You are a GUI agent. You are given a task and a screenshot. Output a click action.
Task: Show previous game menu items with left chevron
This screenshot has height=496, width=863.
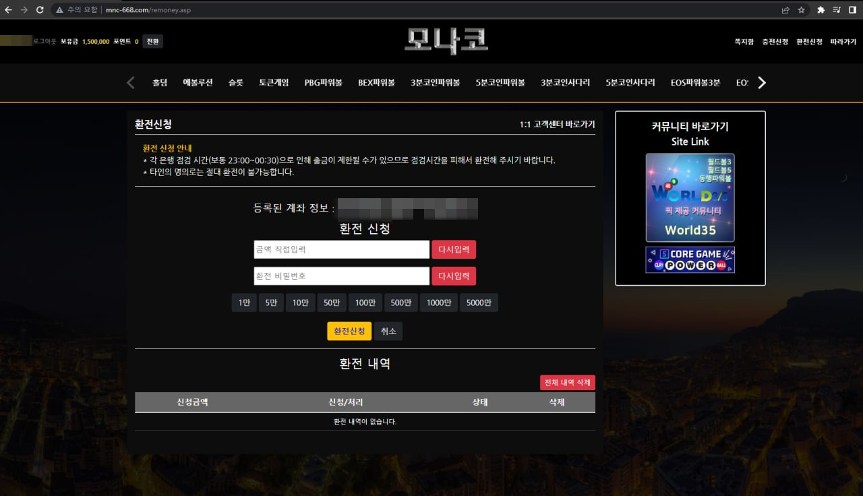131,83
